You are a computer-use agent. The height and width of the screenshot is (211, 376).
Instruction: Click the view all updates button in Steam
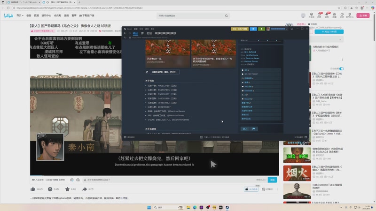[x=164, y=72]
